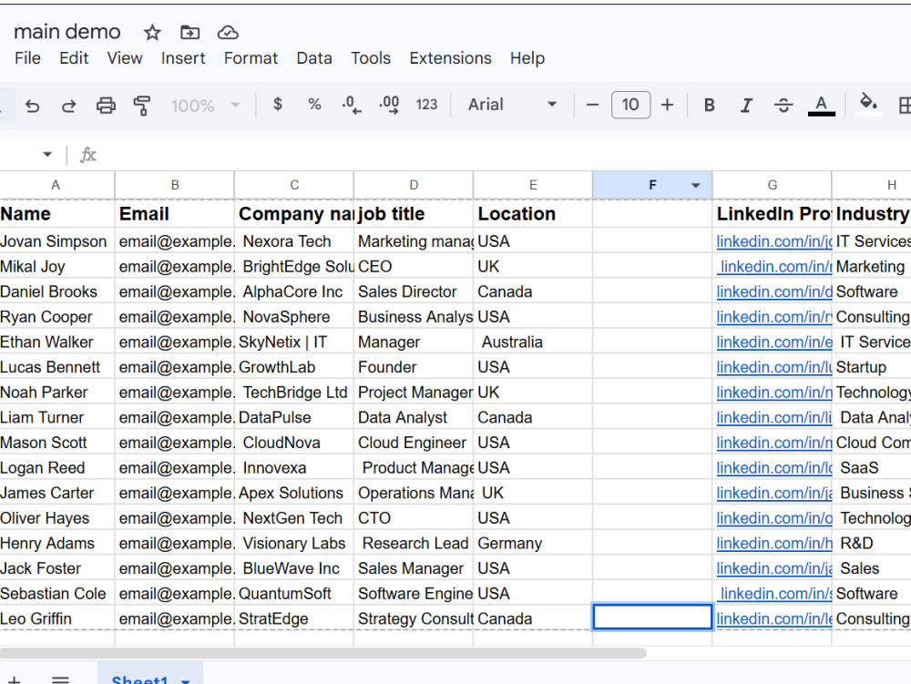Select the QuantumSoft company cell
911x684 pixels.
click(294, 594)
